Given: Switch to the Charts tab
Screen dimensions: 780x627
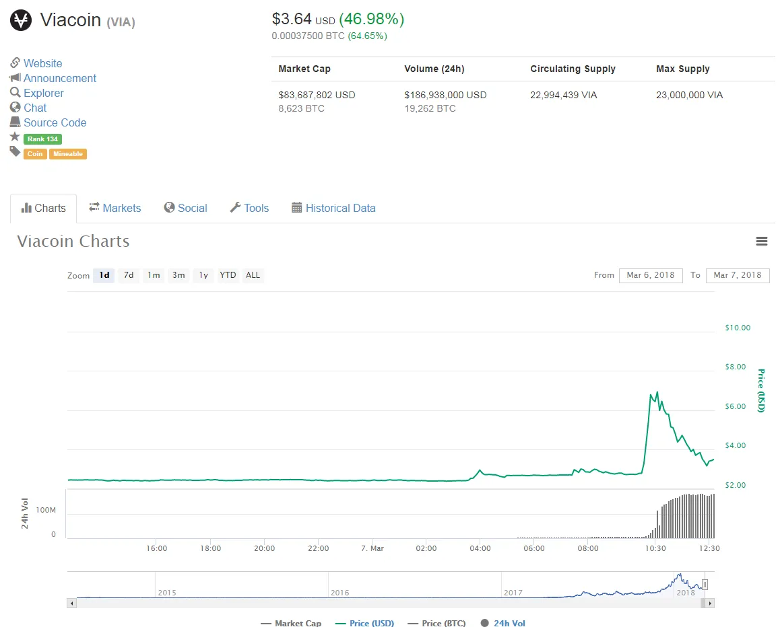Looking at the screenshot, I should click(x=43, y=208).
